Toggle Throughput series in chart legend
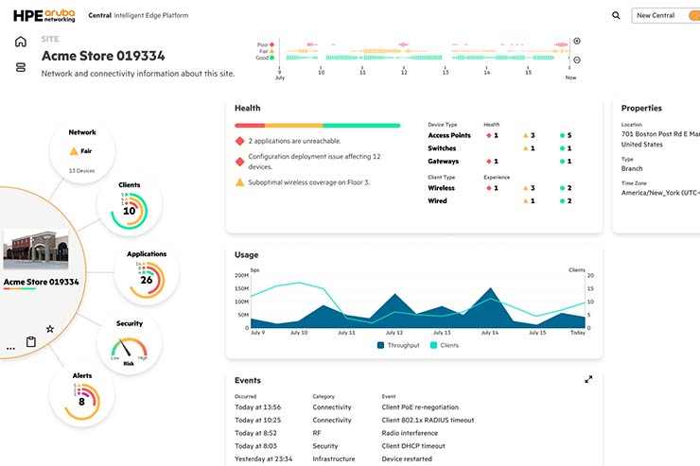Viewport: 700px width, 466px height. (x=400, y=346)
